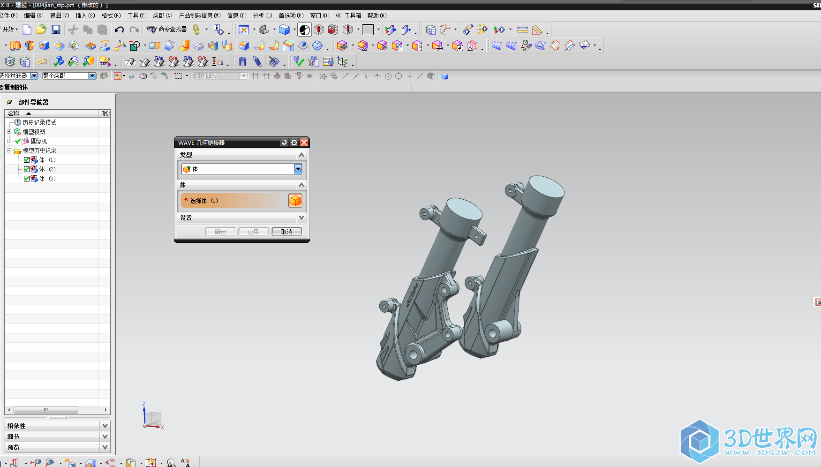Expand the 摄像机 tree node
The height and width of the screenshot is (467, 821).
[9, 141]
